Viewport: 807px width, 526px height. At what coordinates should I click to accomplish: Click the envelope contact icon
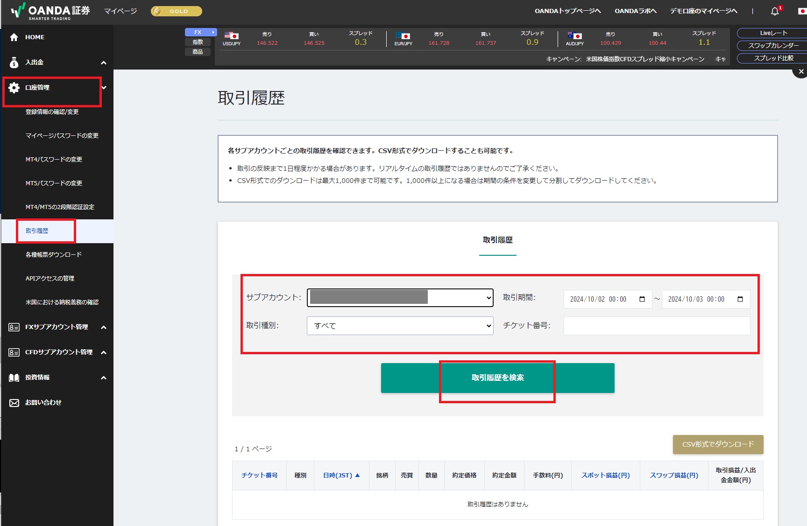pyautogui.click(x=14, y=403)
